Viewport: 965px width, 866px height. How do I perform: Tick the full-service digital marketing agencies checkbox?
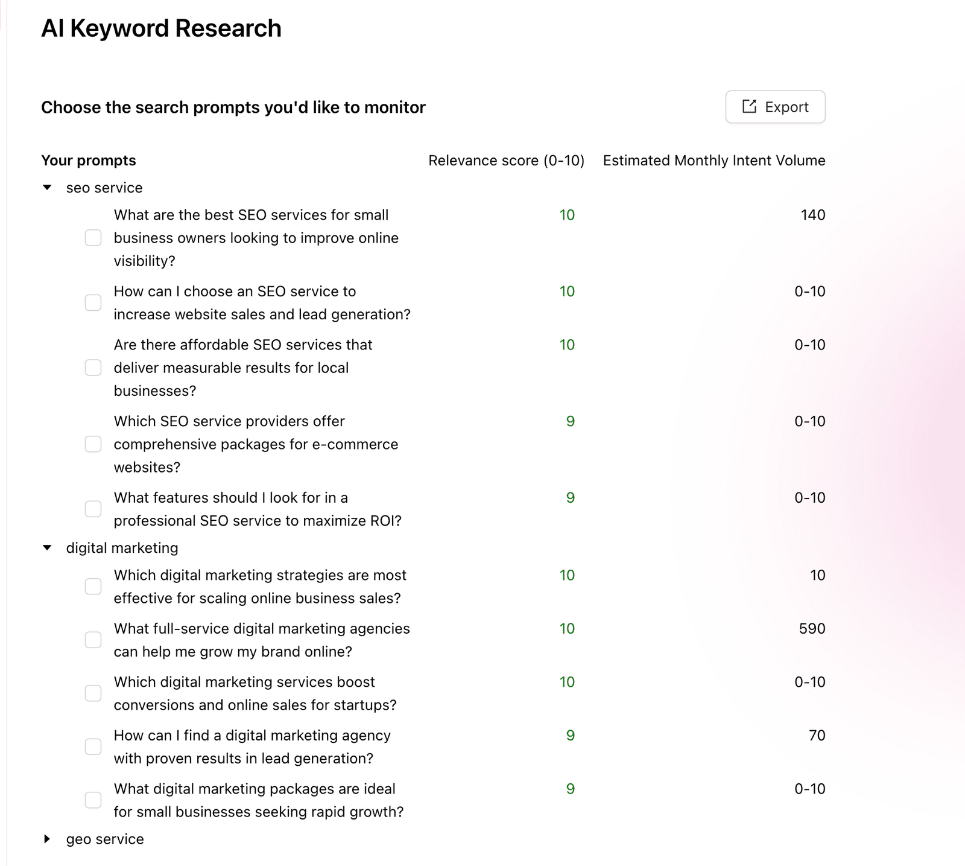93,640
